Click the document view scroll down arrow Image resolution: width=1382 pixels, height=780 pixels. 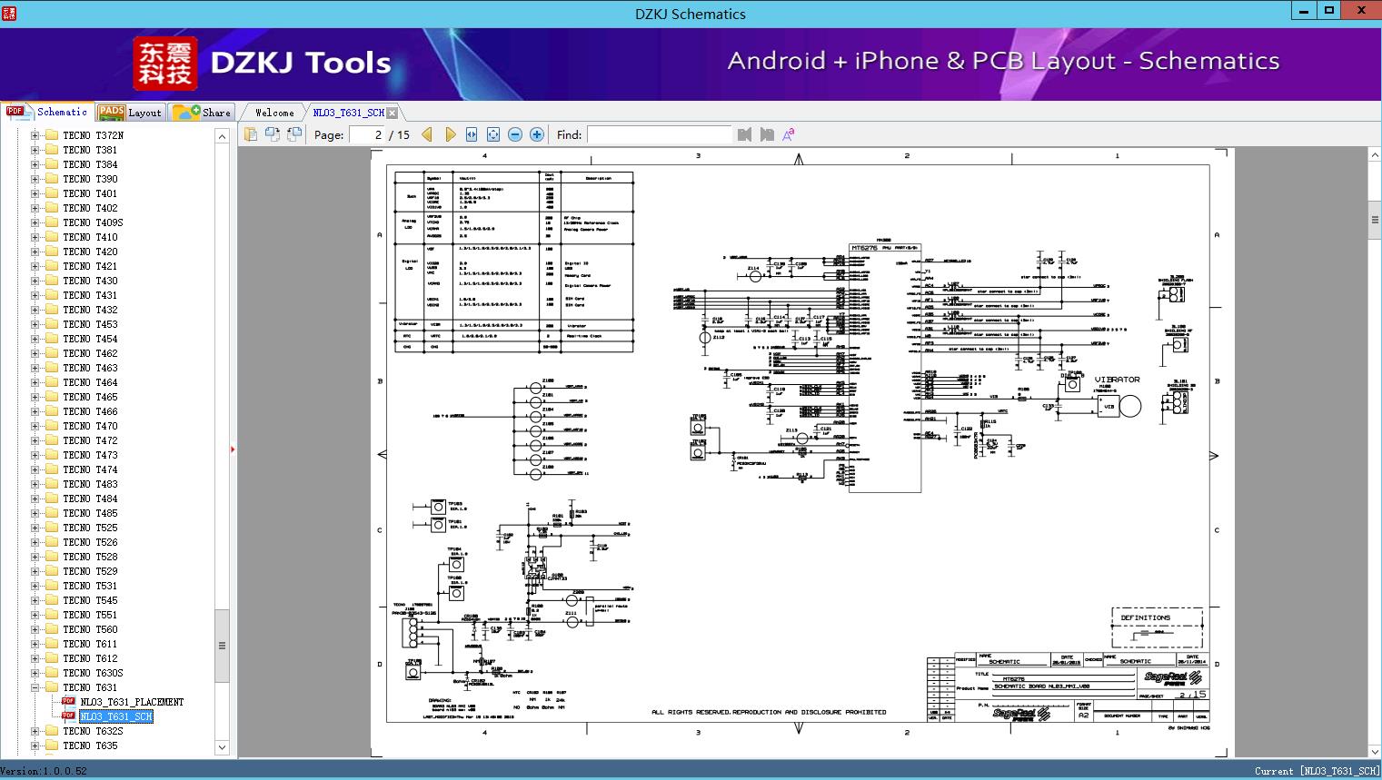pyautogui.click(x=1375, y=751)
